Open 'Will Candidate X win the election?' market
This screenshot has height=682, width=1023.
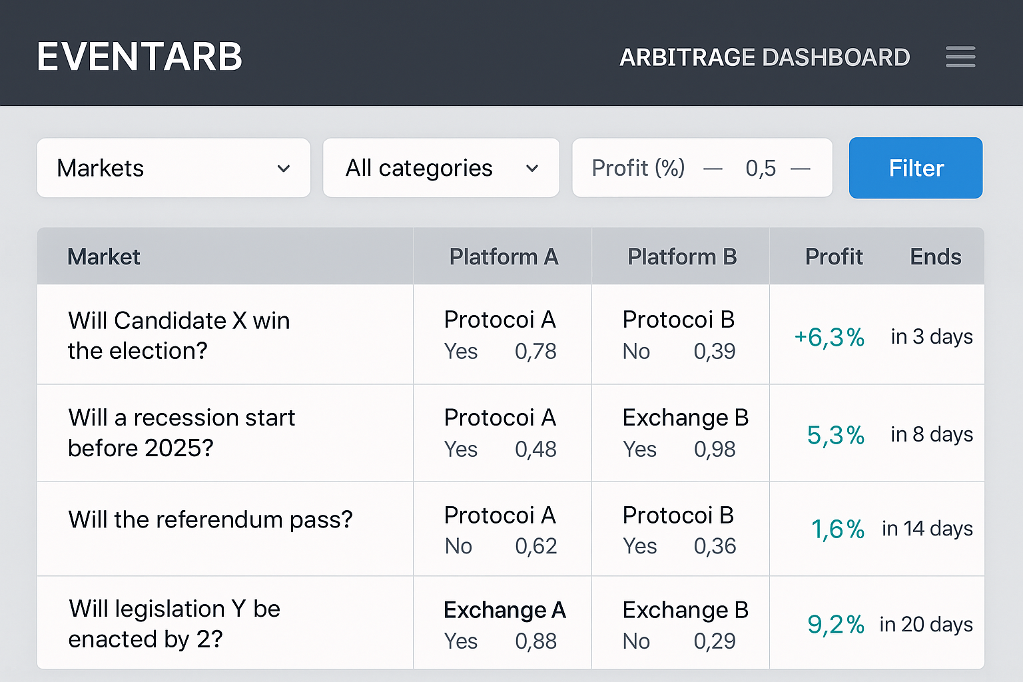[x=178, y=335]
